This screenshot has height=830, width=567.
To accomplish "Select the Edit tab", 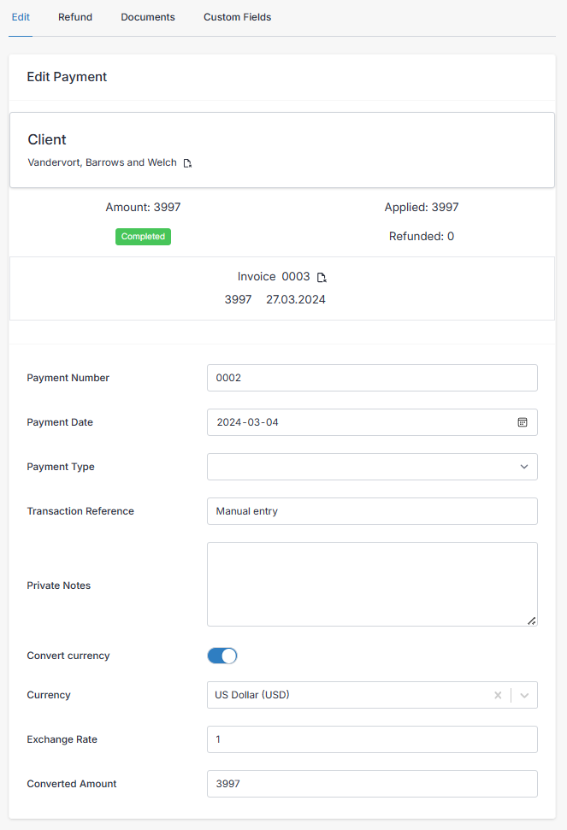I will tap(21, 16).
